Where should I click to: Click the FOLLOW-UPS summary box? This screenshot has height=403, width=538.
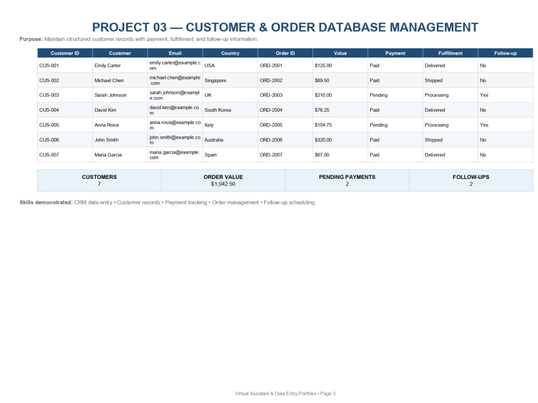click(x=471, y=180)
